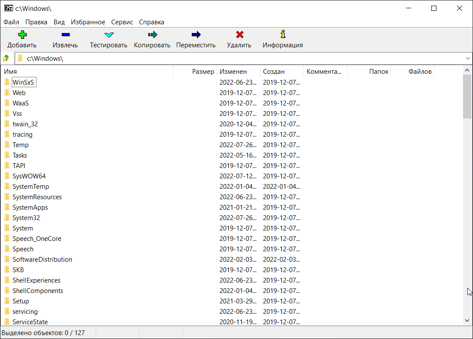Screen dimensions: 473x339
Task: Click the vertical scrollbar thumb
Action: (x=467, y=96)
